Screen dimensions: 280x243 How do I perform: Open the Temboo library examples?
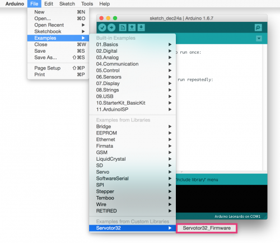pyautogui.click(x=133, y=198)
